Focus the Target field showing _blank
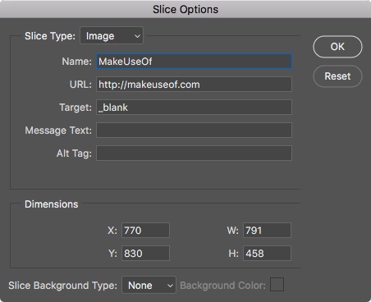 tap(194, 108)
